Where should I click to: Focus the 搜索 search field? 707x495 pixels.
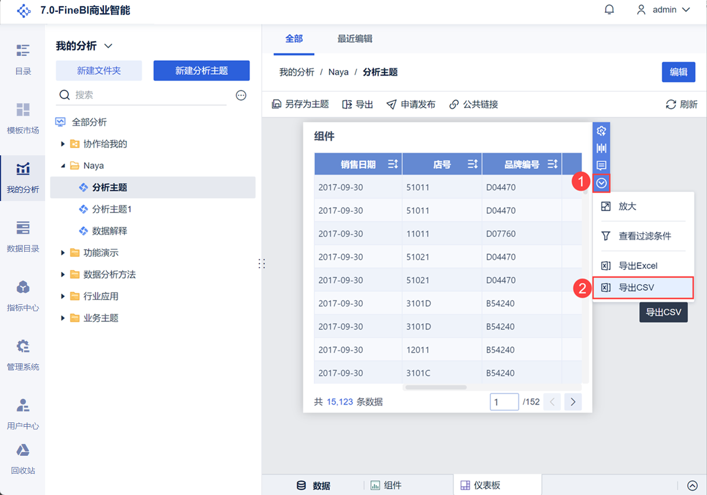click(x=142, y=95)
